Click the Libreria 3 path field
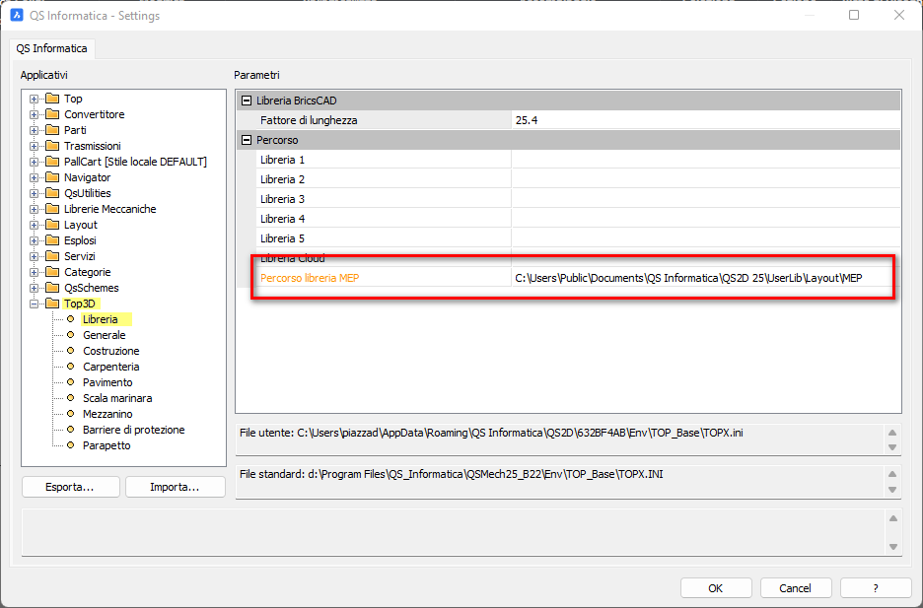The width and height of the screenshot is (923, 608). click(x=706, y=199)
